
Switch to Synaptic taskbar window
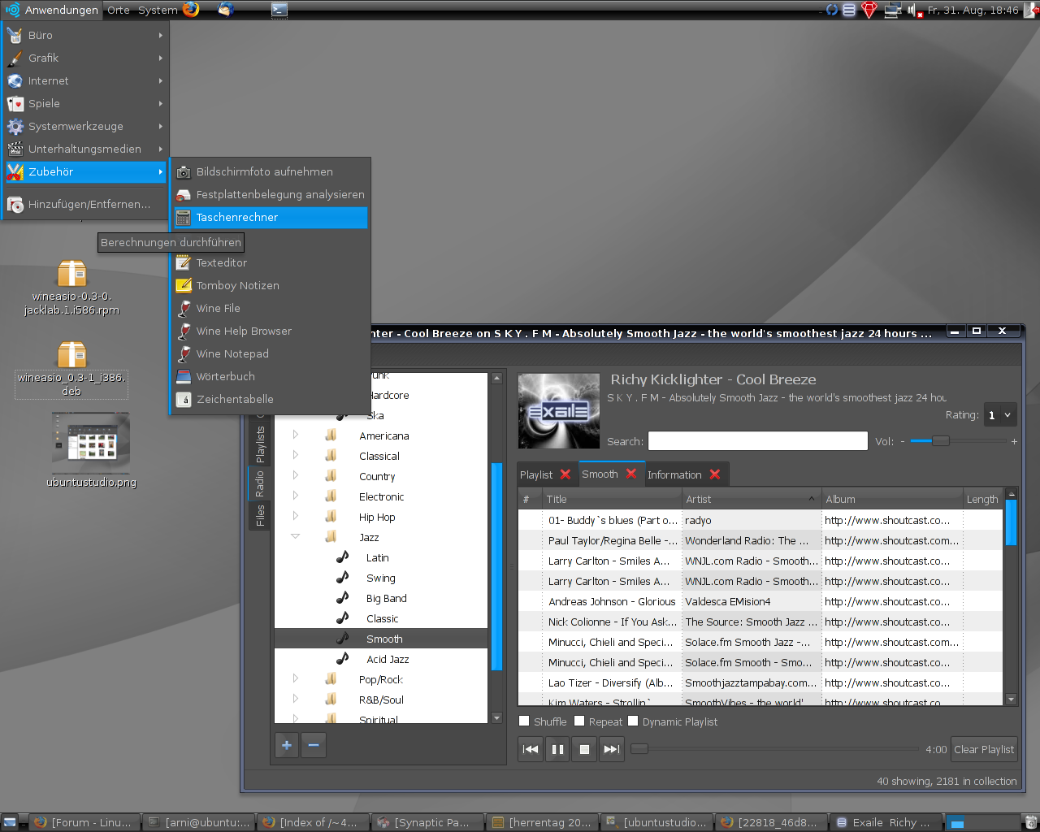(427, 822)
